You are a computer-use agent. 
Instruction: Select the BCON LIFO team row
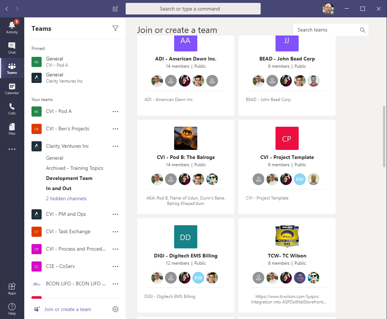coord(75,284)
